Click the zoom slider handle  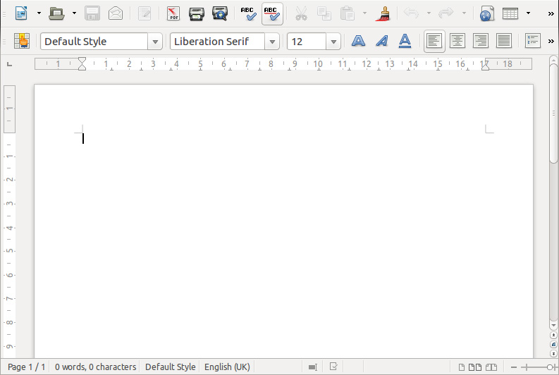[x=549, y=367]
